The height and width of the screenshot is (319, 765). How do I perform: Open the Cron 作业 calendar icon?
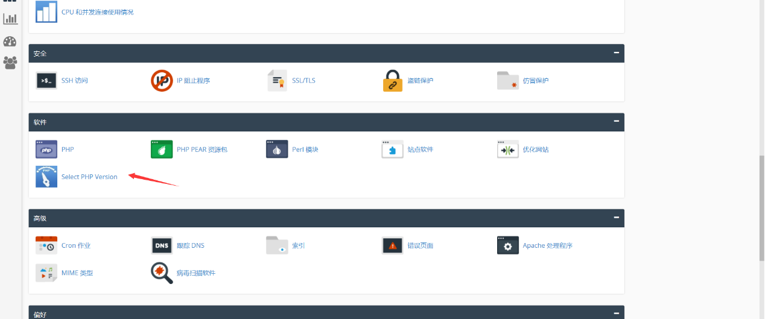(x=46, y=245)
